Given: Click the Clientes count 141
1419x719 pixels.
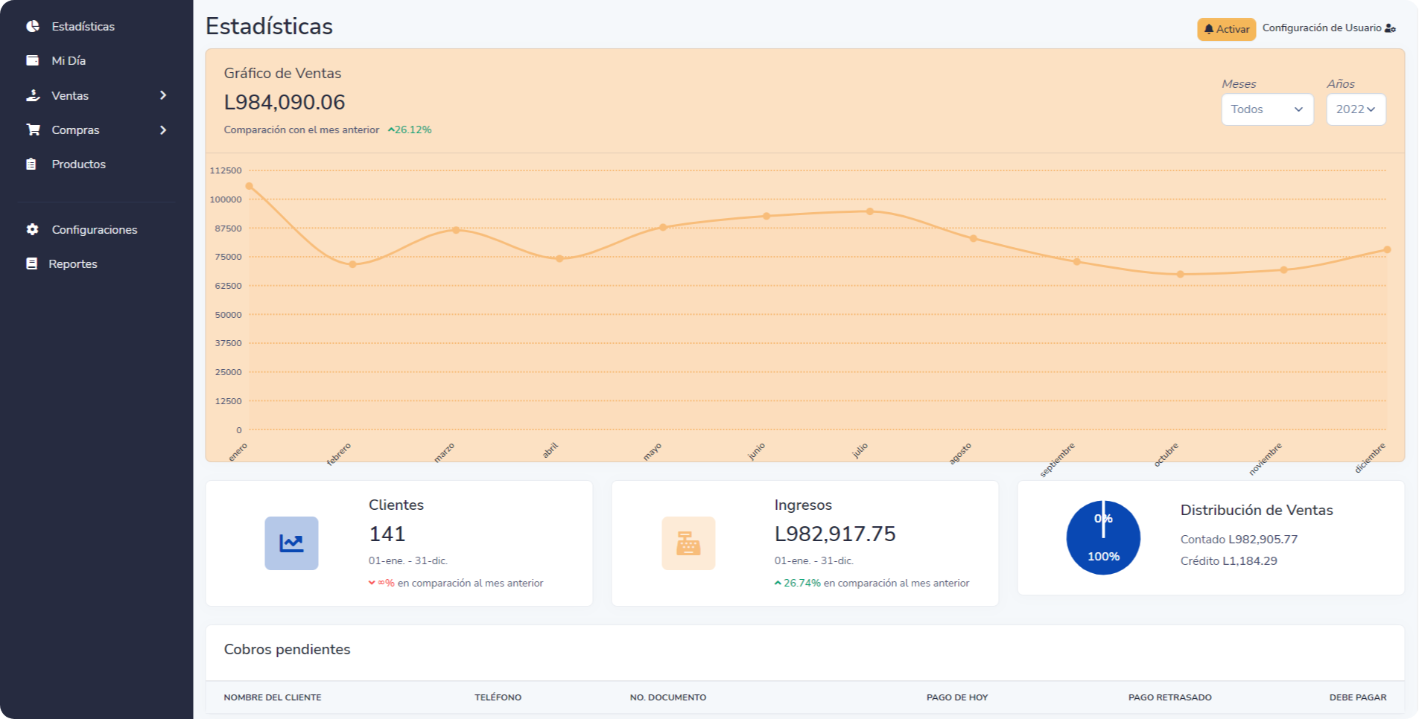Looking at the screenshot, I should [387, 534].
